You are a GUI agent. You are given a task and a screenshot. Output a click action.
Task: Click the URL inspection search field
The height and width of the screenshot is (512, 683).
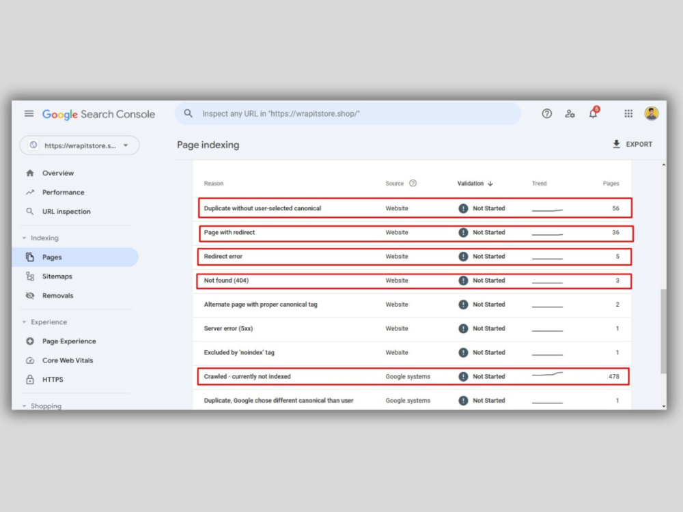(x=348, y=113)
